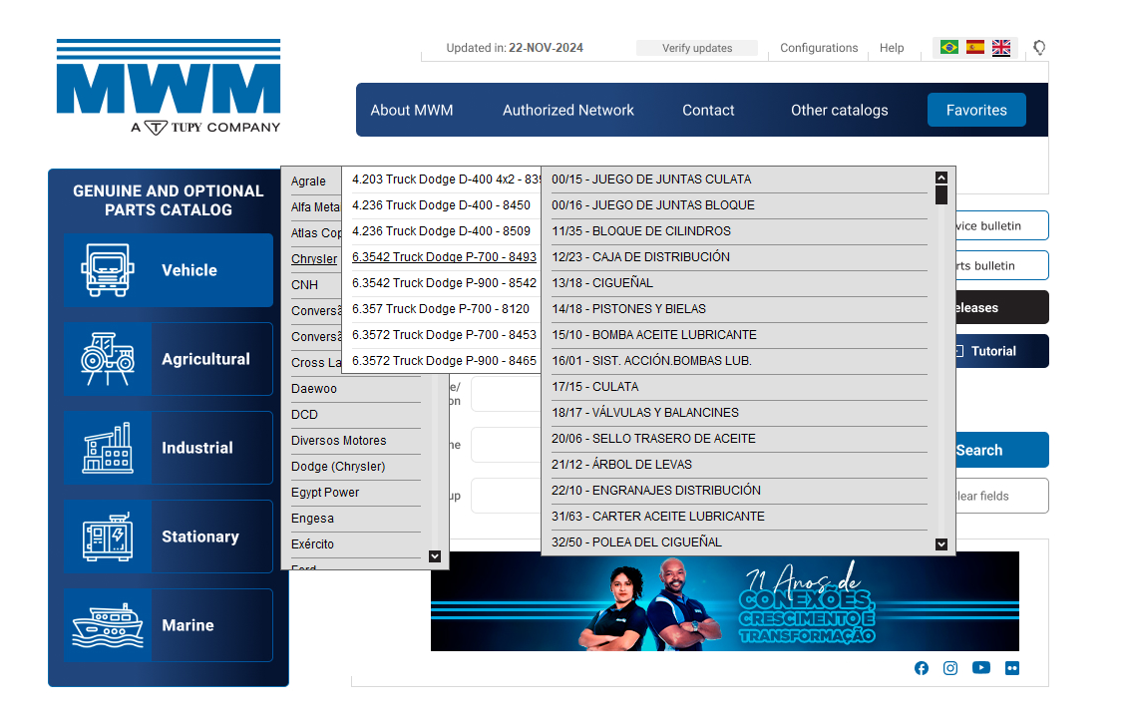Choose 4.236 Truck Dodge D-400 - 8450

pos(441,205)
